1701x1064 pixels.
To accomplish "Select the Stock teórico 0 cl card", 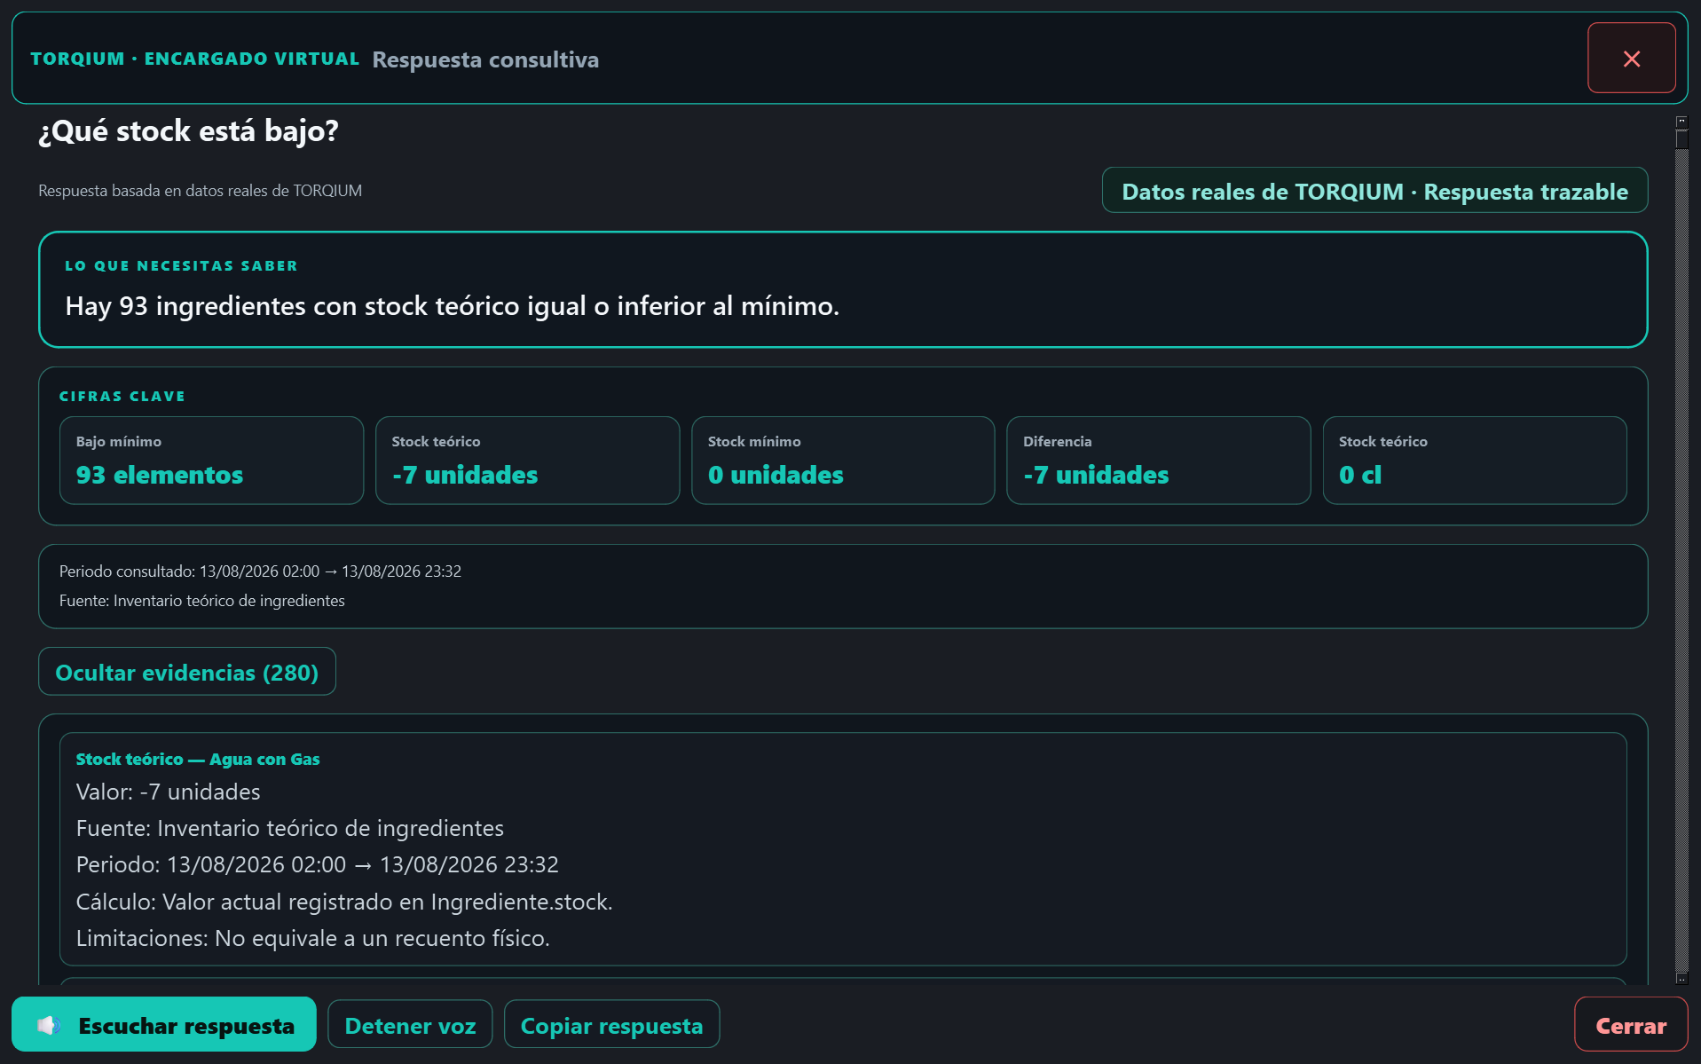I will pos(1475,461).
